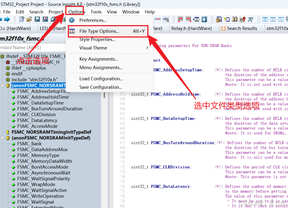
Task: Jump to definition with the hand icon
Action: [x=219, y=19]
